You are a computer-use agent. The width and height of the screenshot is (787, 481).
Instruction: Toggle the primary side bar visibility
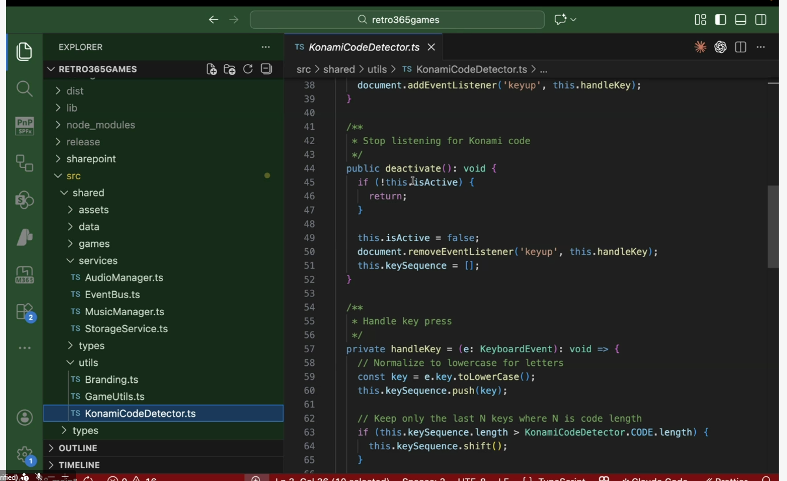click(721, 20)
